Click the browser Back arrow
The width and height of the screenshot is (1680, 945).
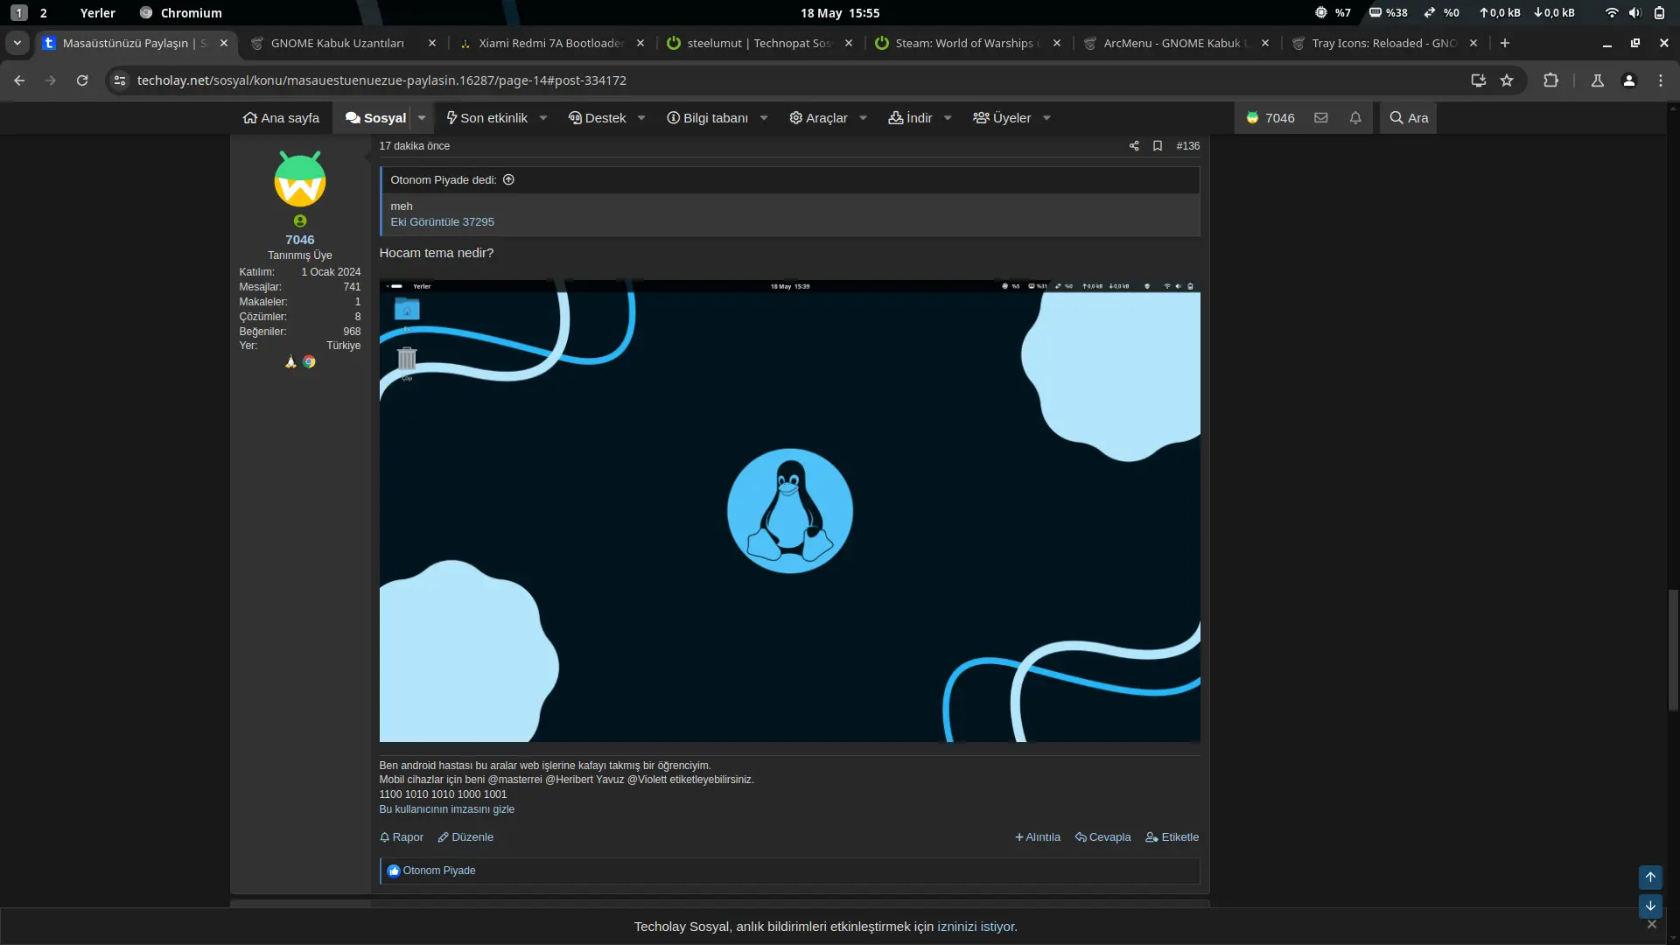19,80
